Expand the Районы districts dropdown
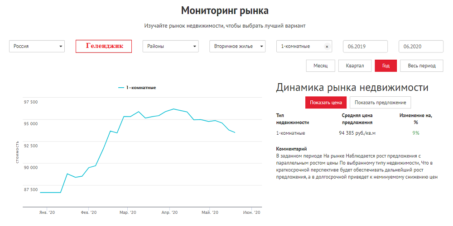Image resolution: width=453 pixels, height=226 pixels. pyautogui.click(x=170, y=47)
